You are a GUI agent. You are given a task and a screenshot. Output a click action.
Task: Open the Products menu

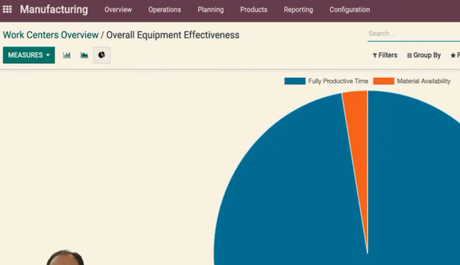pos(254,10)
